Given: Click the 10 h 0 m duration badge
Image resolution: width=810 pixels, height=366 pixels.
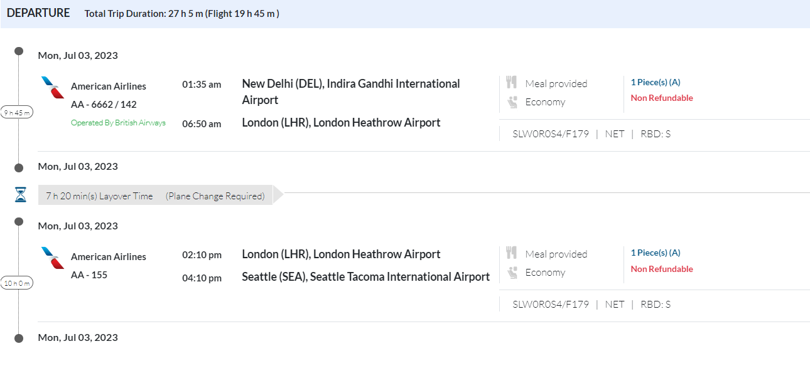Looking at the screenshot, I should click(18, 283).
